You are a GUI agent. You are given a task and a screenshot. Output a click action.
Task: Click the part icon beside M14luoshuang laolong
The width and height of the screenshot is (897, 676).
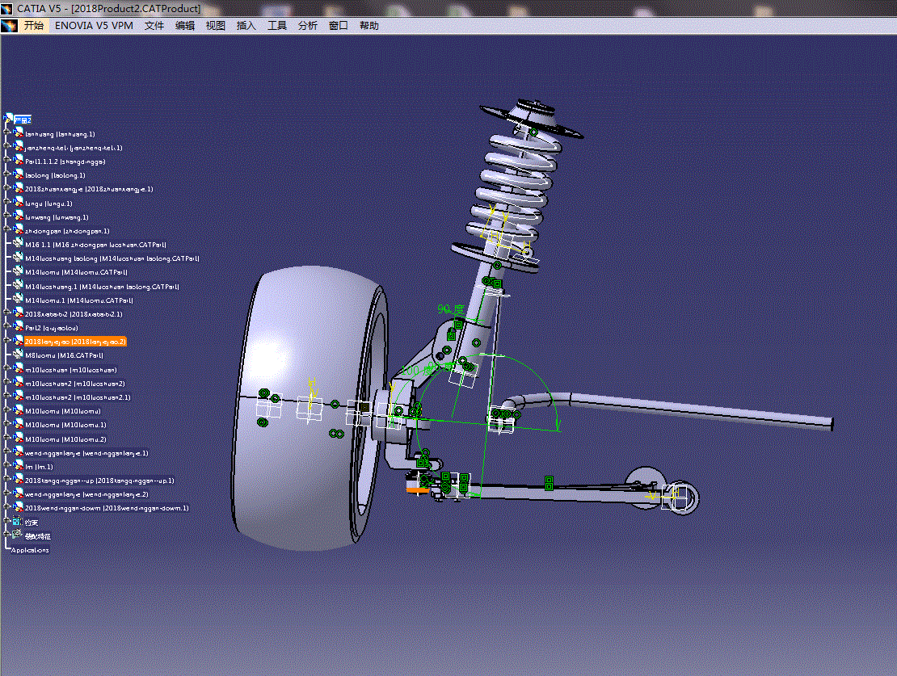[19, 258]
